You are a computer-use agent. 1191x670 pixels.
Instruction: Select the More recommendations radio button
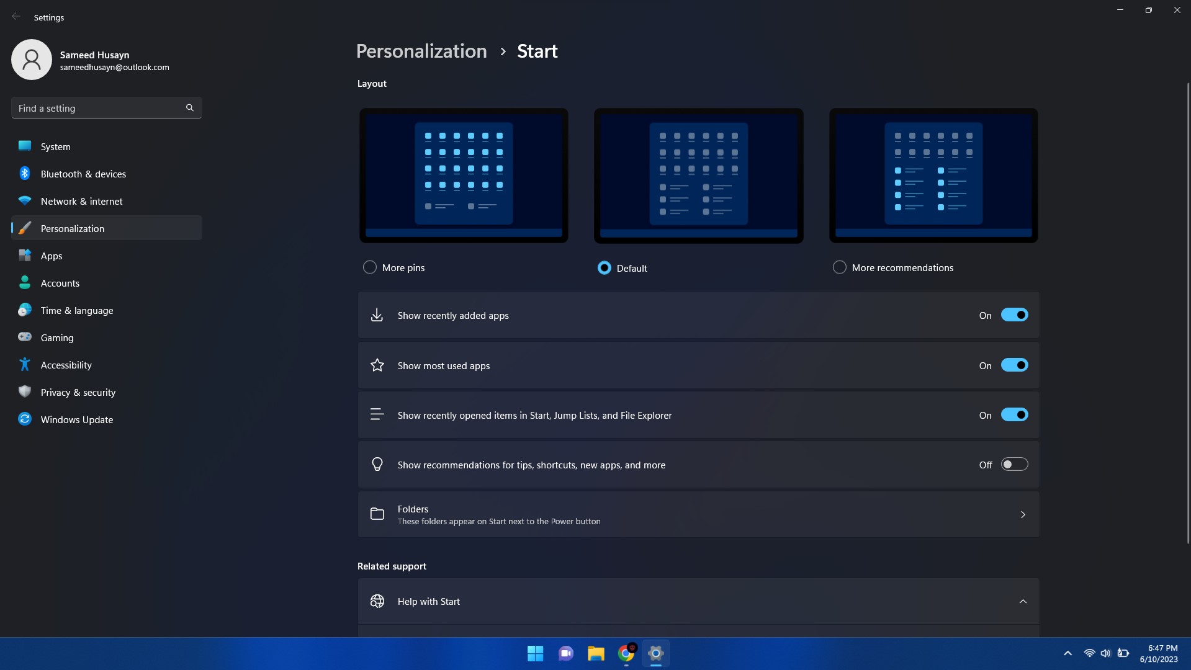coord(839,267)
